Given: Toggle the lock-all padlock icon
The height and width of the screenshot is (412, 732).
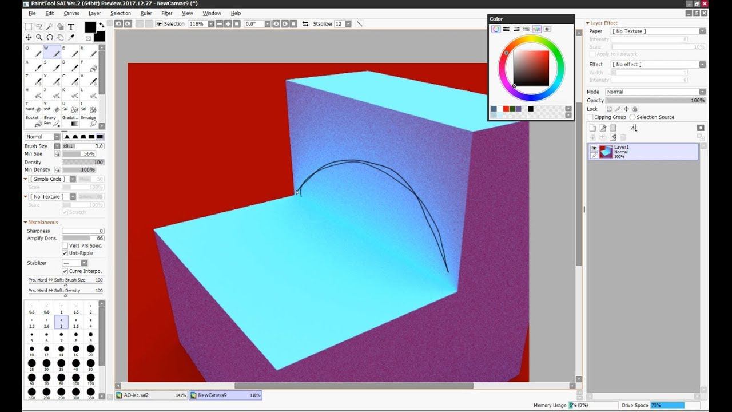Looking at the screenshot, I should coord(635,109).
